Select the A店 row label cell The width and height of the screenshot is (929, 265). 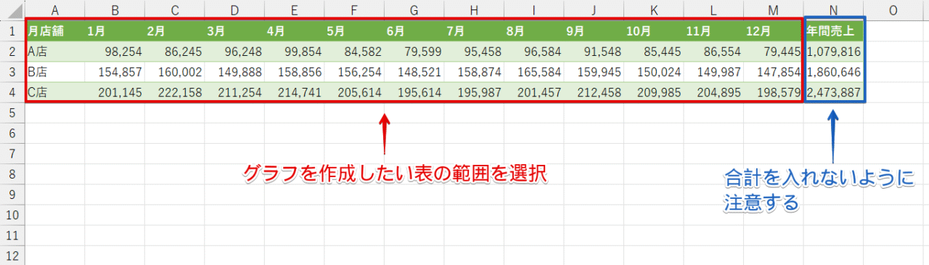tap(55, 52)
